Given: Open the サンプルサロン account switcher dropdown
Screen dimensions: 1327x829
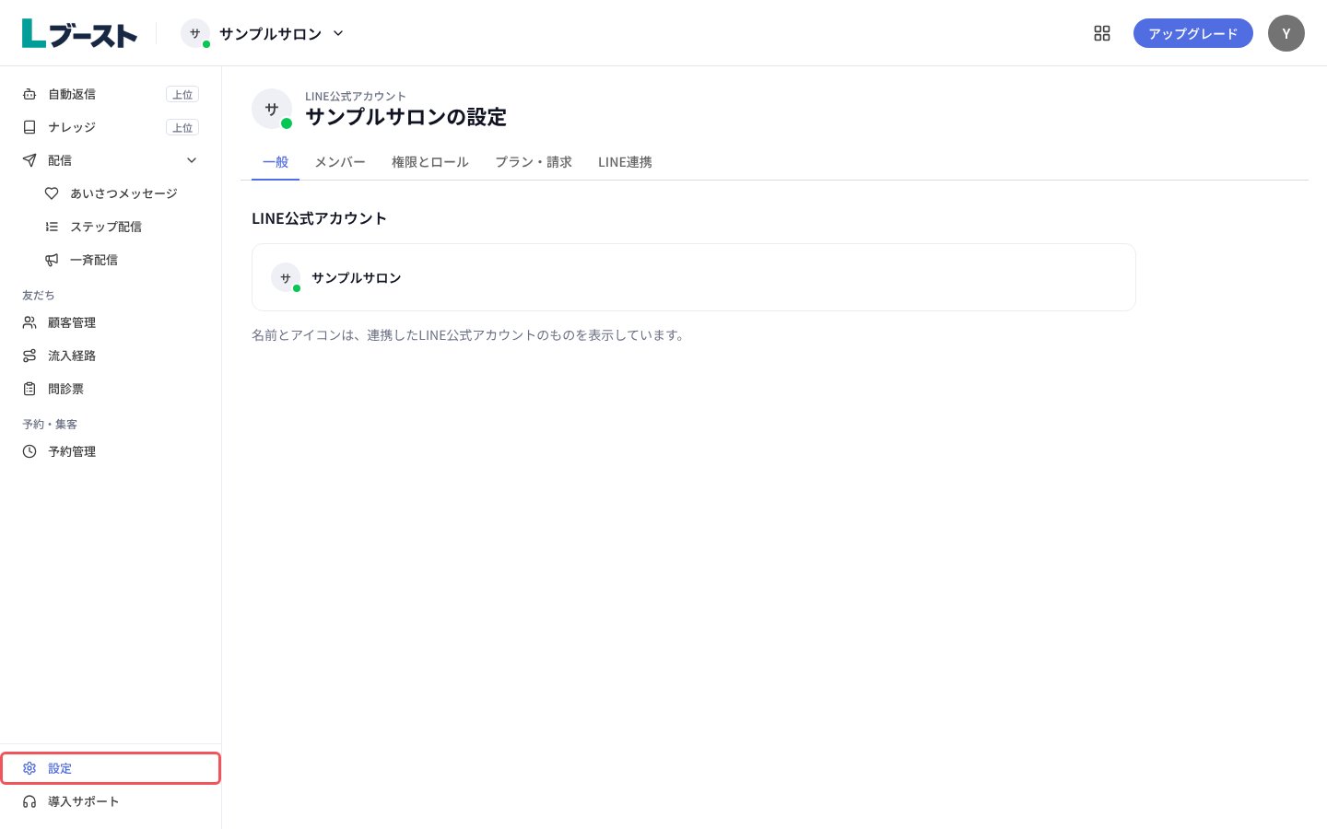Looking at the screenshot, I should coord(264,33).
